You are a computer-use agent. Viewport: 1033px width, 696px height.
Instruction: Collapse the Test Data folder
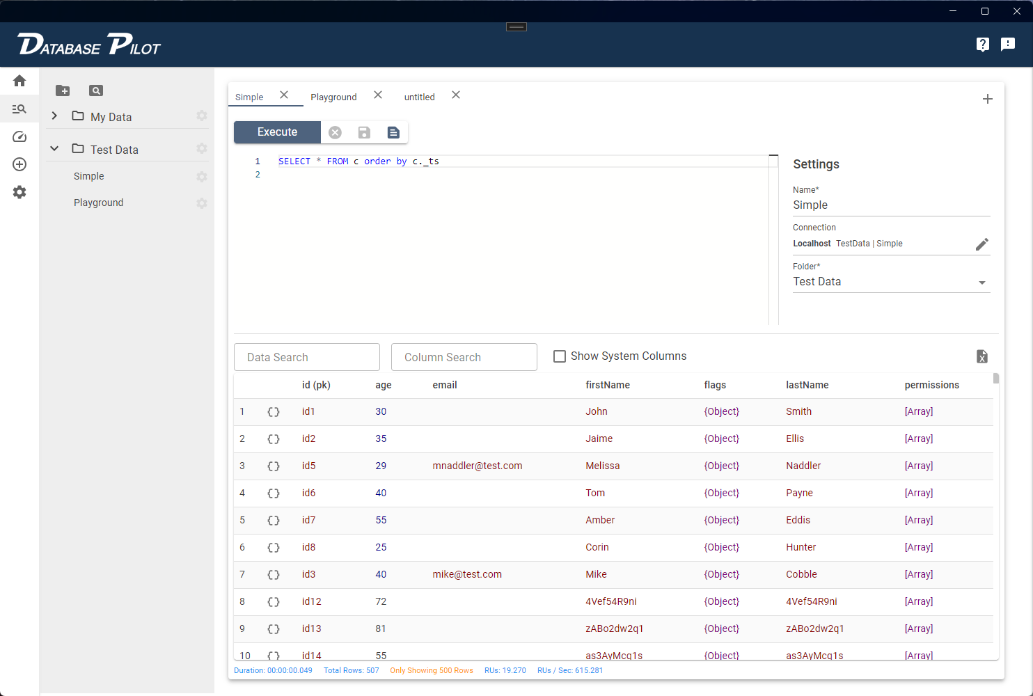(54, 148)
